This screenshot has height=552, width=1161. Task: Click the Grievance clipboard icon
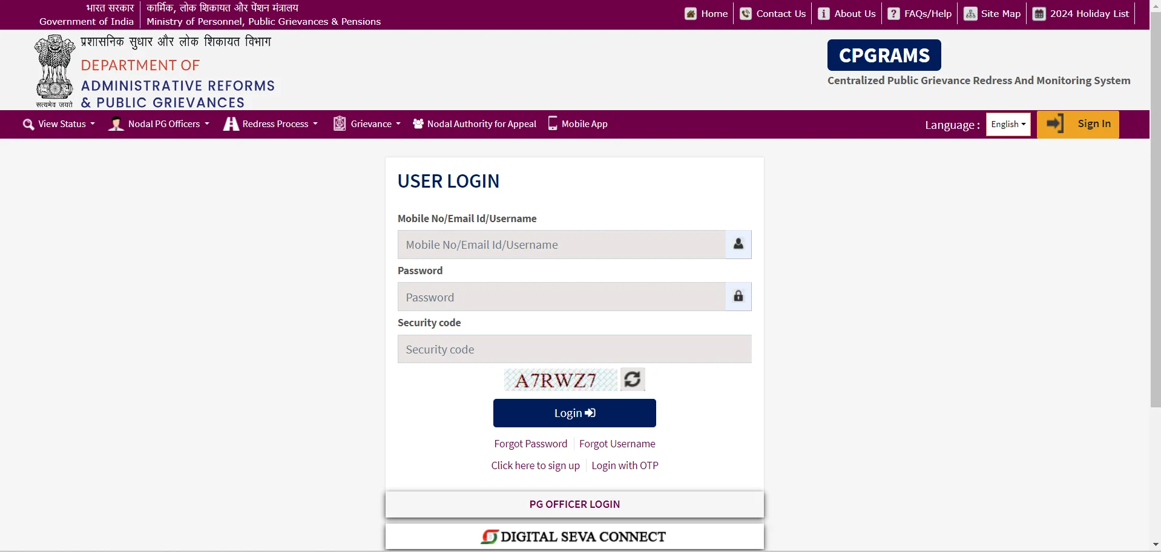(x=340, y=123)
